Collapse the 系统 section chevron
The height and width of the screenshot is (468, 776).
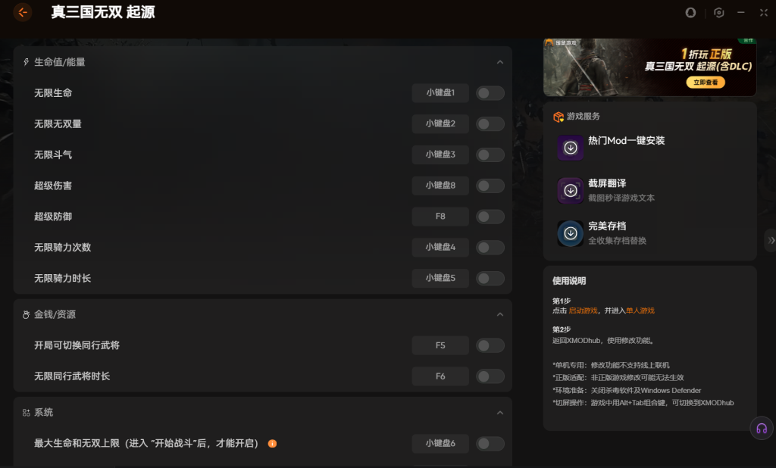pos(500,413)
